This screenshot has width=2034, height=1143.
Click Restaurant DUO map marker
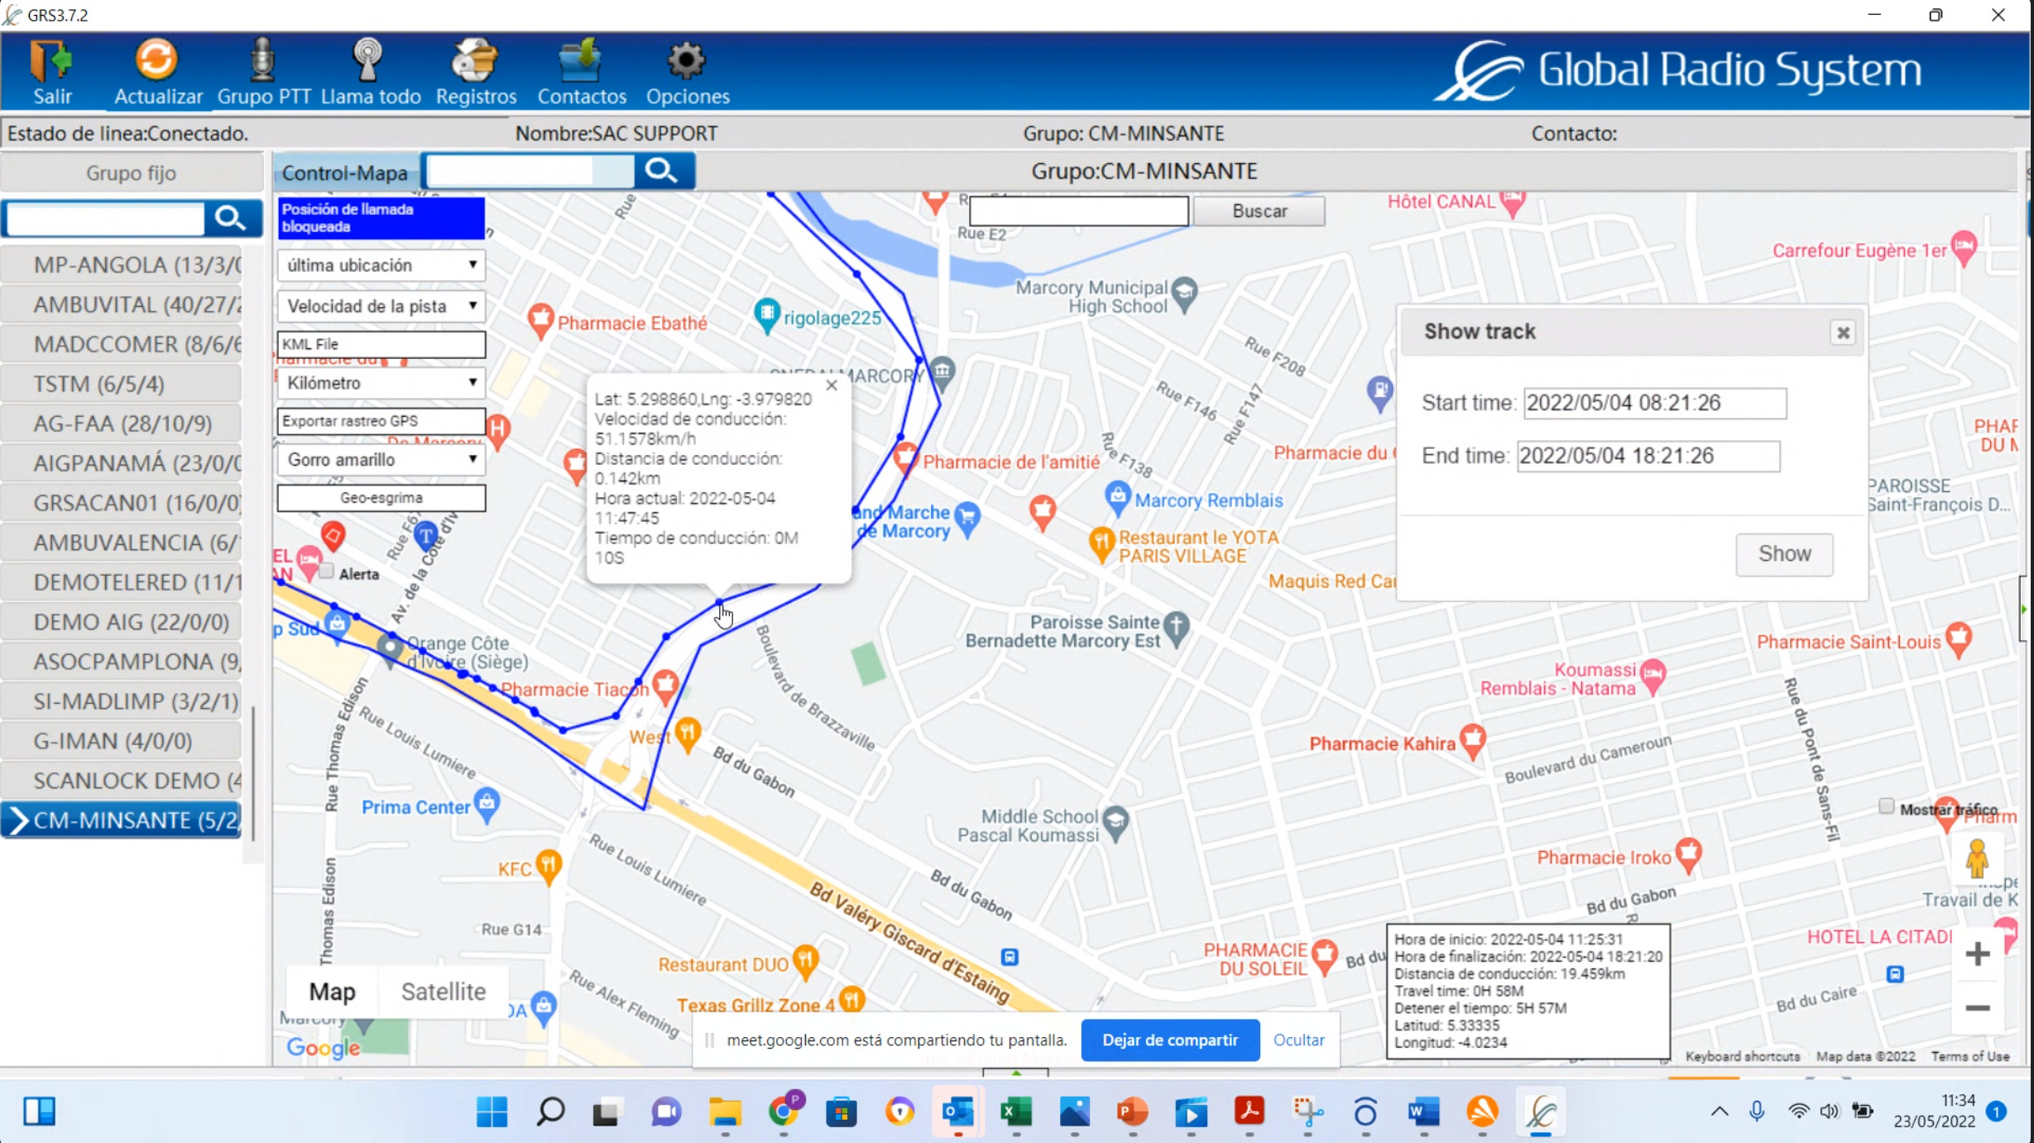804,961
